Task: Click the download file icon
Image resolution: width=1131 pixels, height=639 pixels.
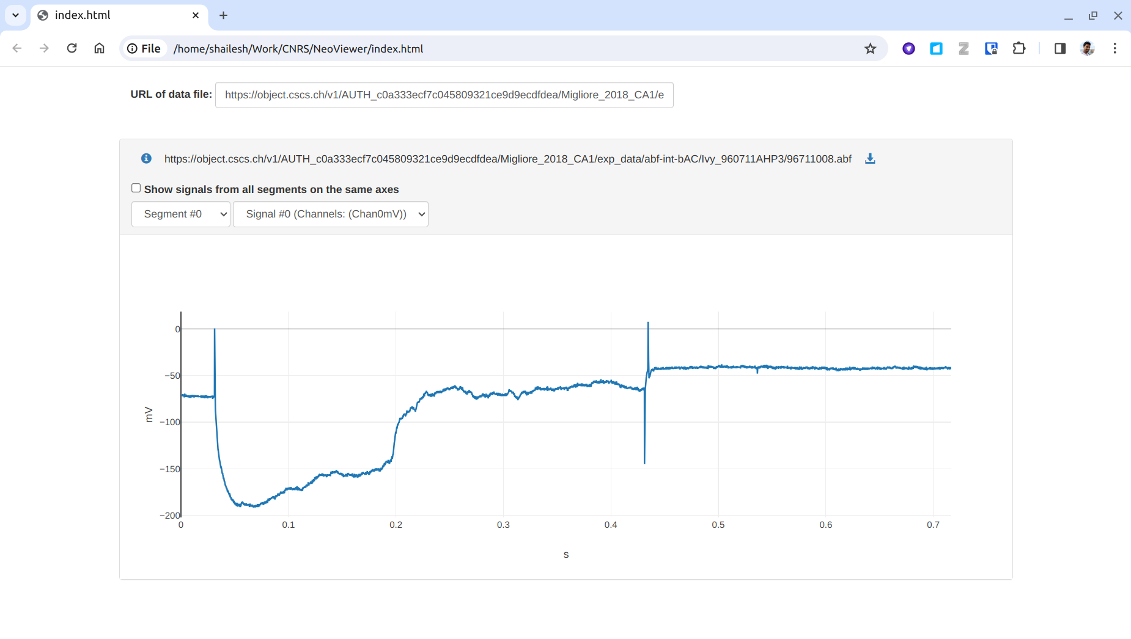Action: coord(870,159)
